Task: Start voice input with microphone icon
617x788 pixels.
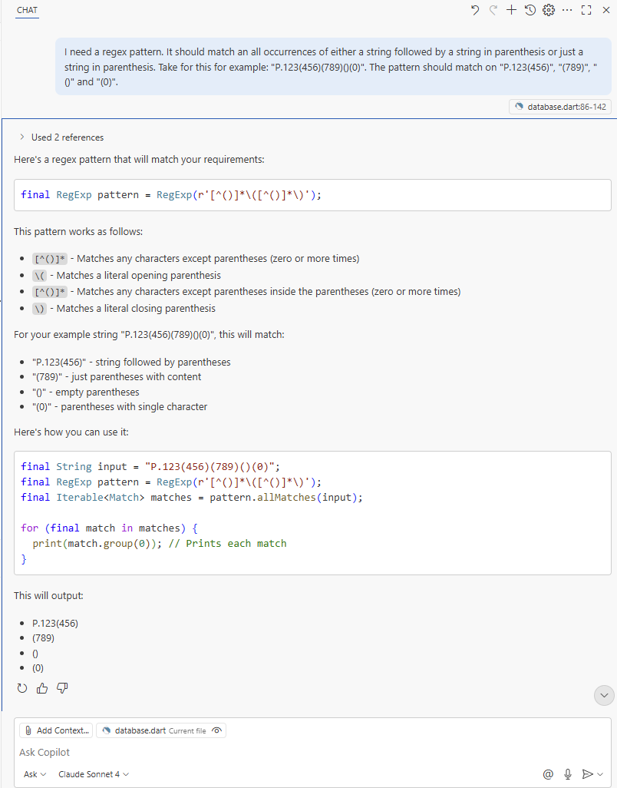Action: click(x=568, y=774)
